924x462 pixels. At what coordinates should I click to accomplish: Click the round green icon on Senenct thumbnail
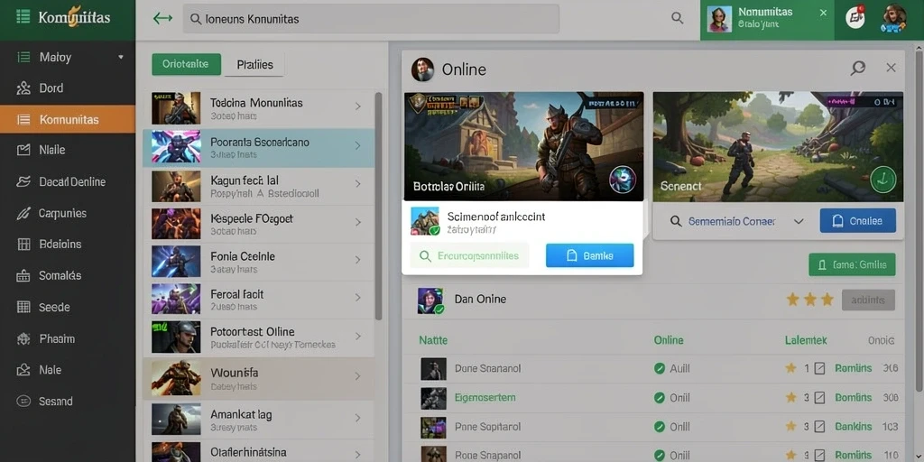882,179
